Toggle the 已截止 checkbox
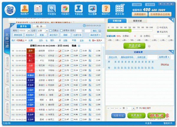Image resolution: width=177 pixels, height=127 pixels. (x=50, y=30)
